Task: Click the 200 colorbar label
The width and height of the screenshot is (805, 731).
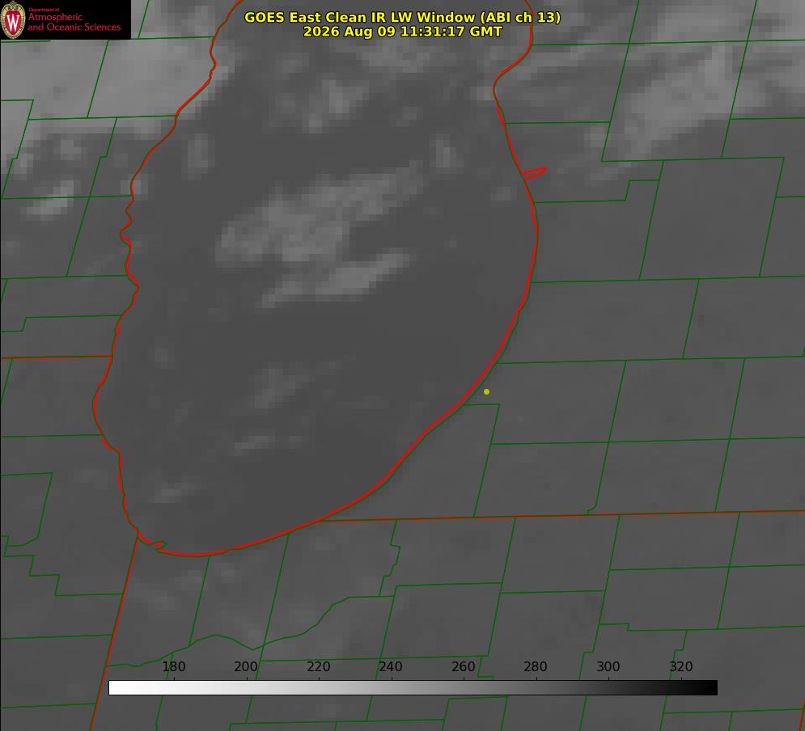Action: pyautogui.click(x=246, y=666)
